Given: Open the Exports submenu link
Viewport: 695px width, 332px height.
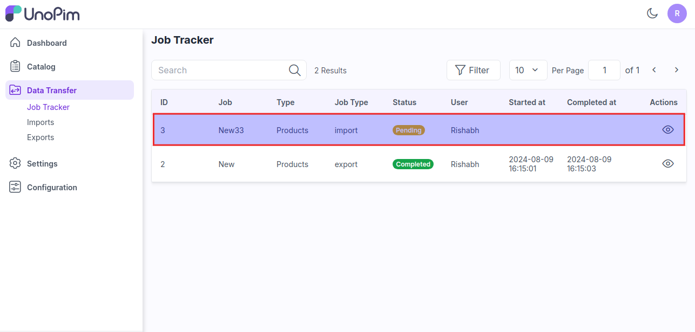Looking at the screenshot, I should coord(41,137).
